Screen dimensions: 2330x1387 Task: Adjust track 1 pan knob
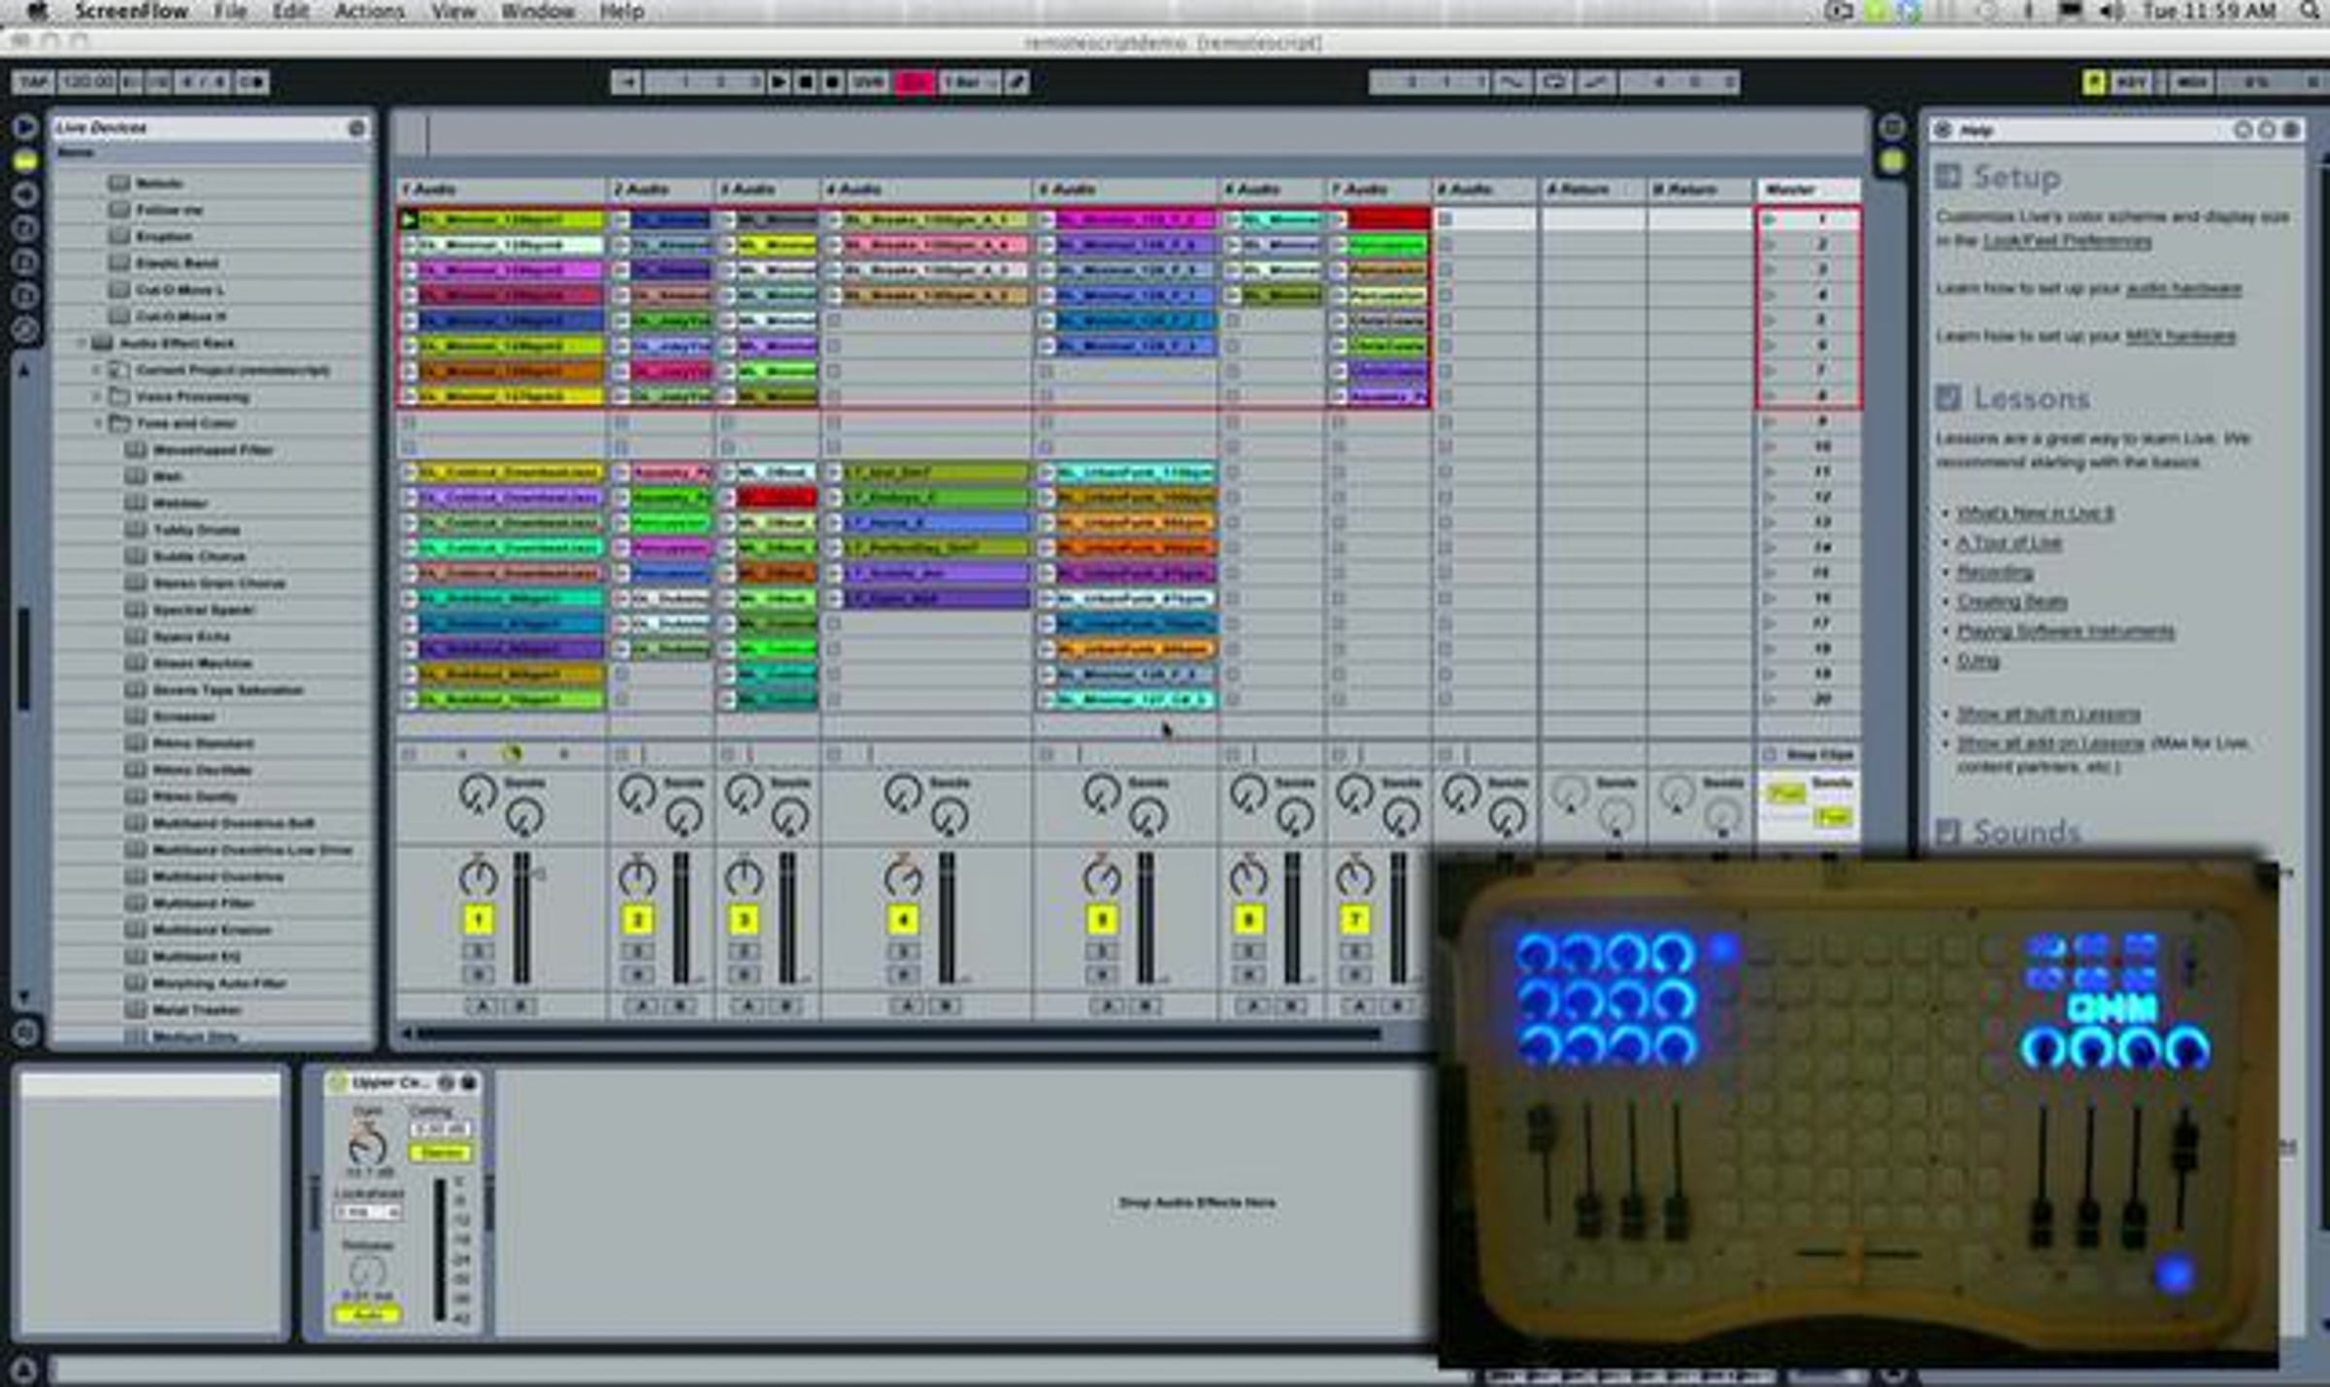click(x=478, y=877)
